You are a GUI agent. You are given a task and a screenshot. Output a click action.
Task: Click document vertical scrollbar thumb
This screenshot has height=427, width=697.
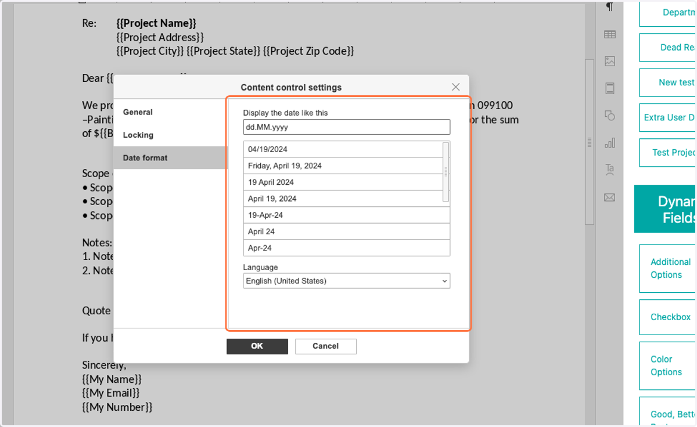[590, 142]
